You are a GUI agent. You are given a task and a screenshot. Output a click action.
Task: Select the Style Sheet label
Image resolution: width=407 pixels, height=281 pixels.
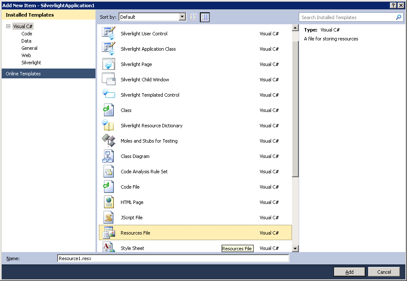[133, 248]
